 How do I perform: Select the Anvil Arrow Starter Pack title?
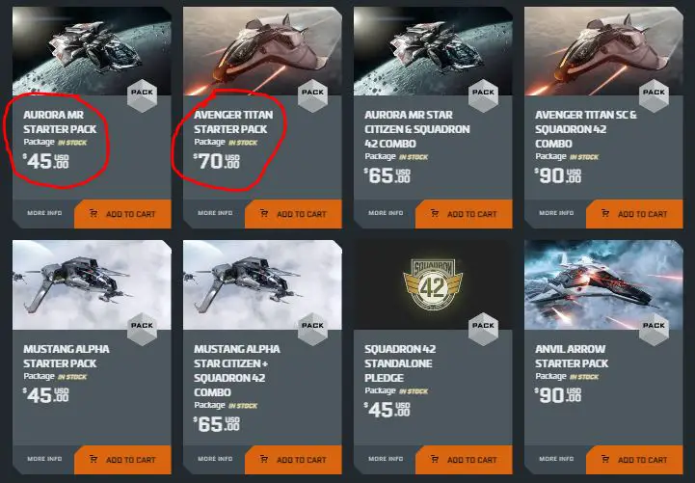[572, 357]
